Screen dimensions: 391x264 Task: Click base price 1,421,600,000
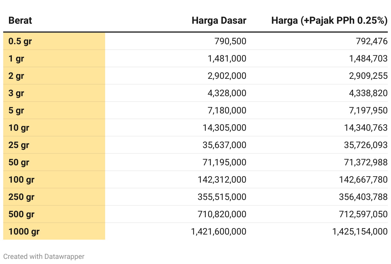pyautogui.click(x=219, y=232)
